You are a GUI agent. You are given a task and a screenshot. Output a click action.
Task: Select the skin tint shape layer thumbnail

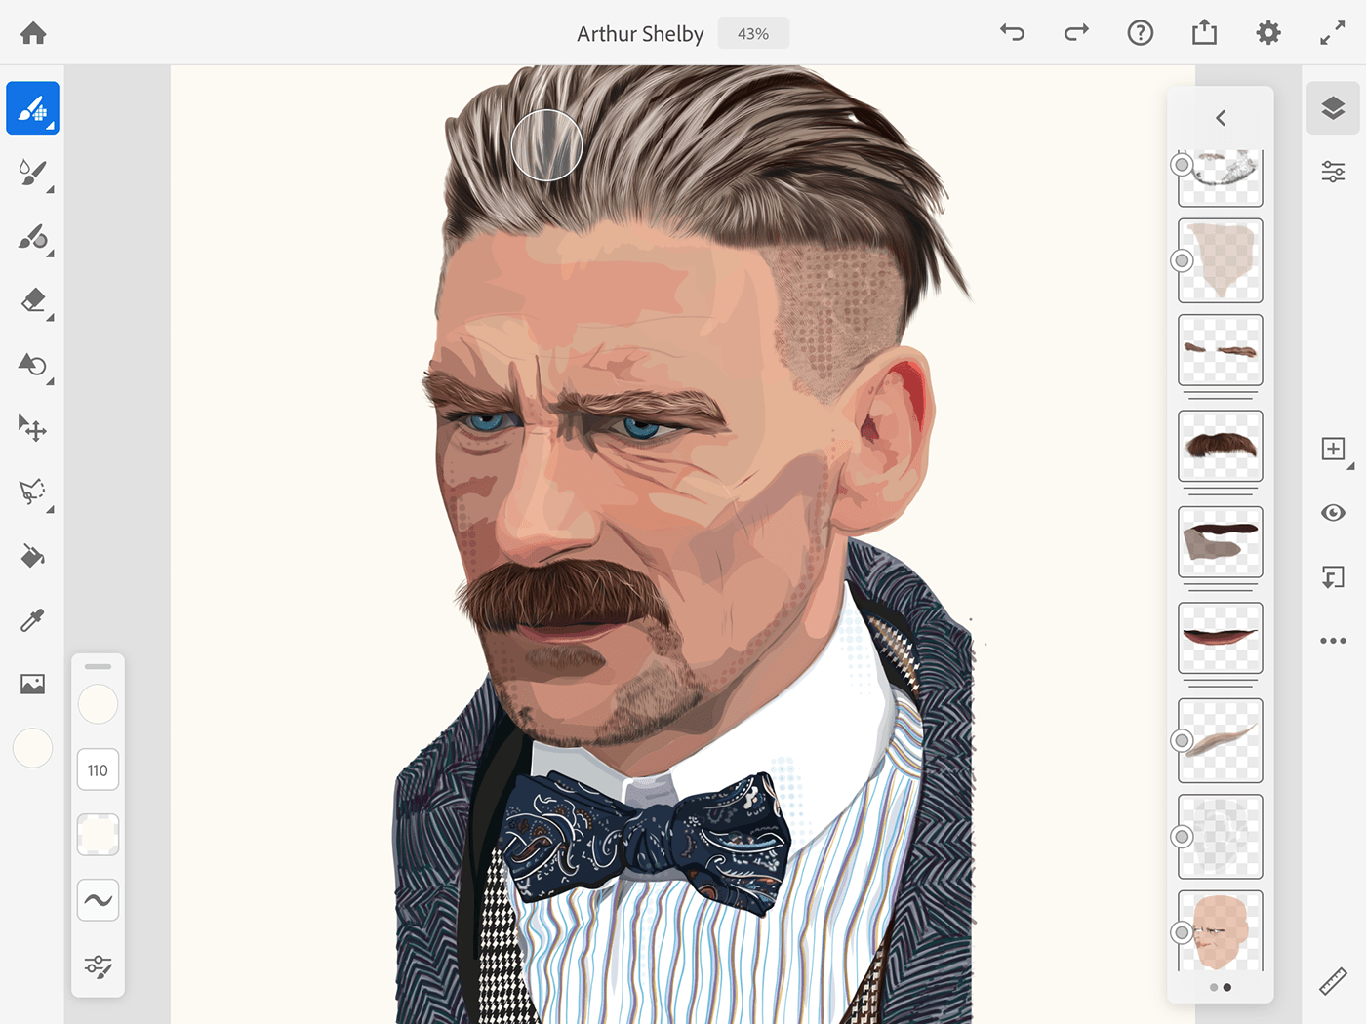1221,260
